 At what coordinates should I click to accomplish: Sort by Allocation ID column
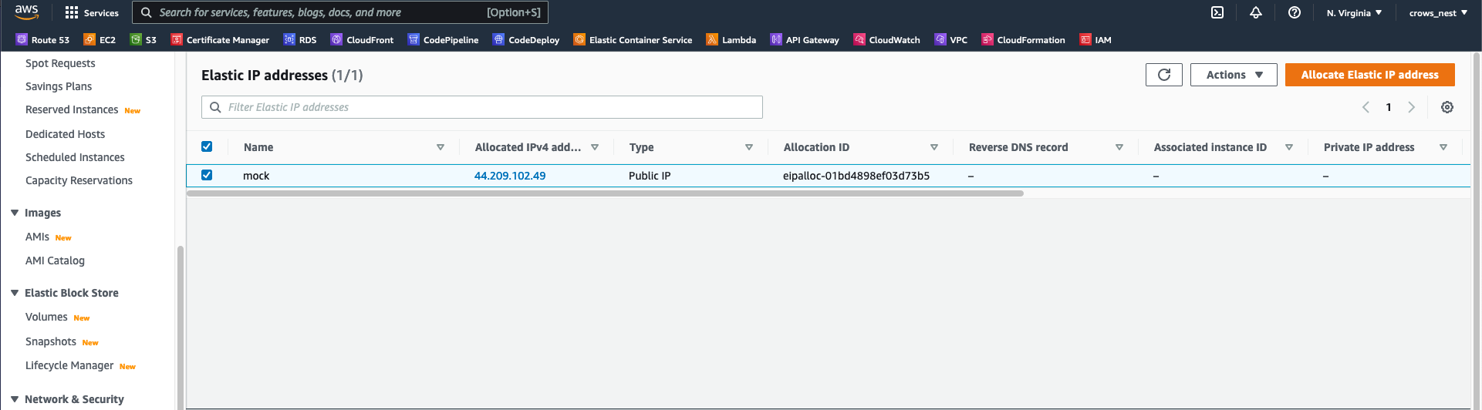pos(934,147)
